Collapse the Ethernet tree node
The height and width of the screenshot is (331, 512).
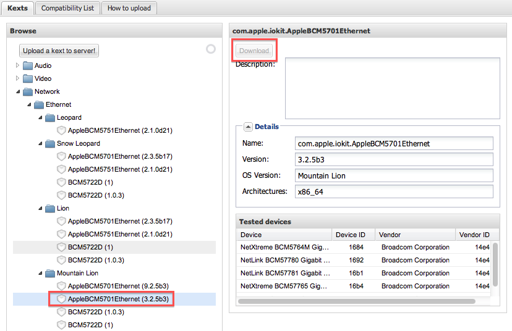coord(29,104)
